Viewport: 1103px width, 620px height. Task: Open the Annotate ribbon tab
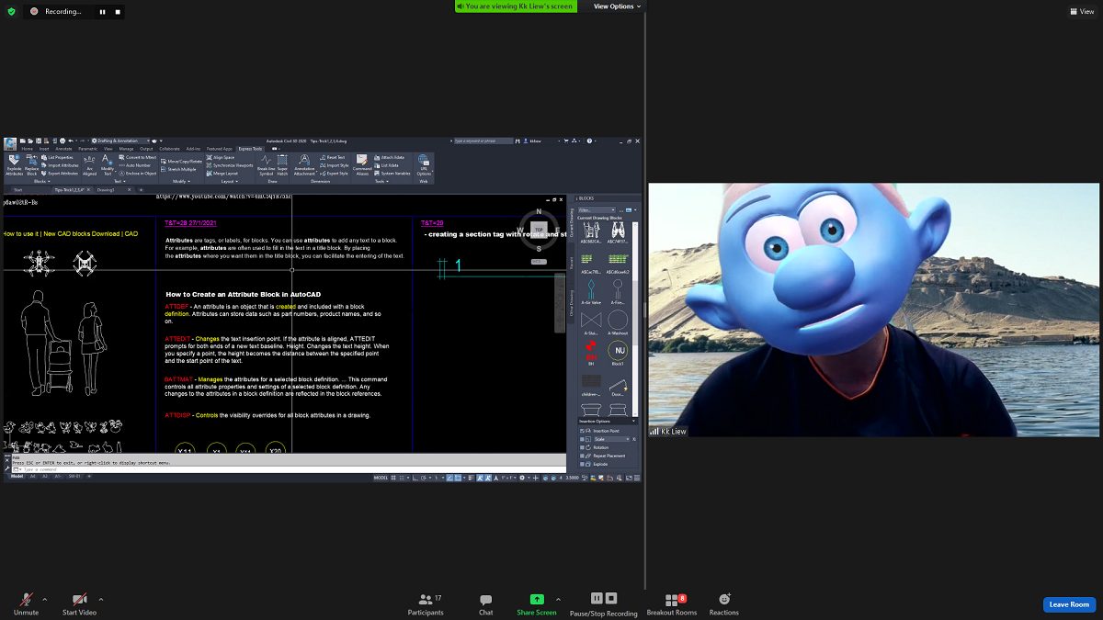tap(63, 148)
